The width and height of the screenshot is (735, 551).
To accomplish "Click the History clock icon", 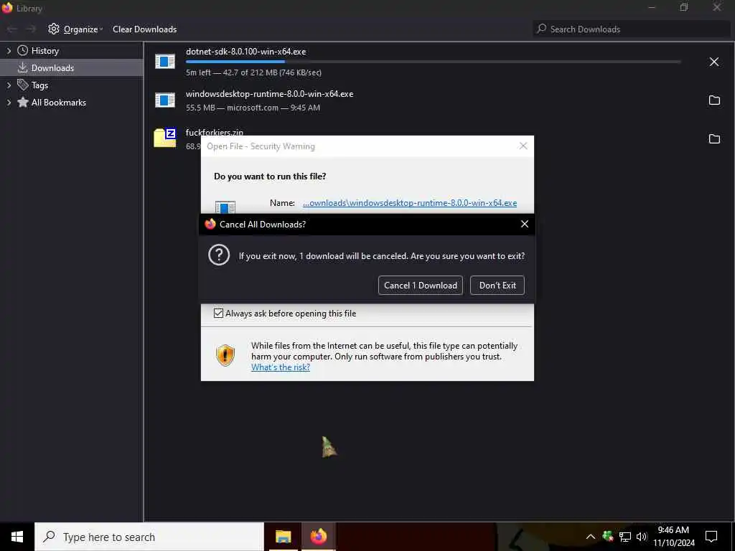I will (22, 50).
